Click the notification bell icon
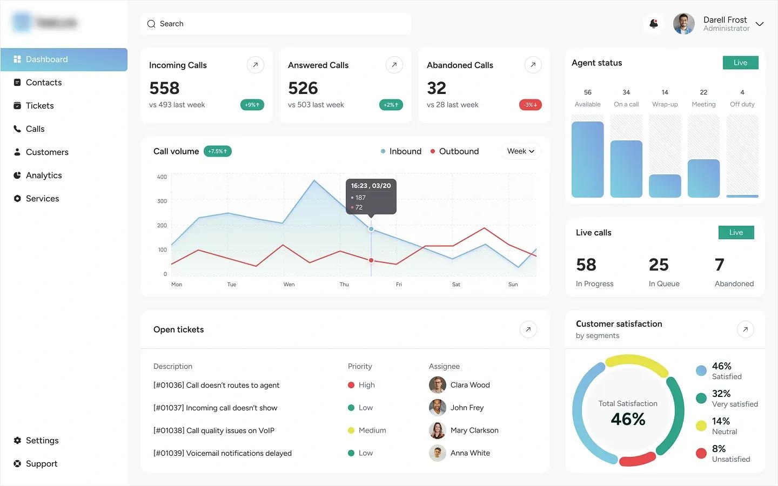778x486 pixels. pos(654,24)
